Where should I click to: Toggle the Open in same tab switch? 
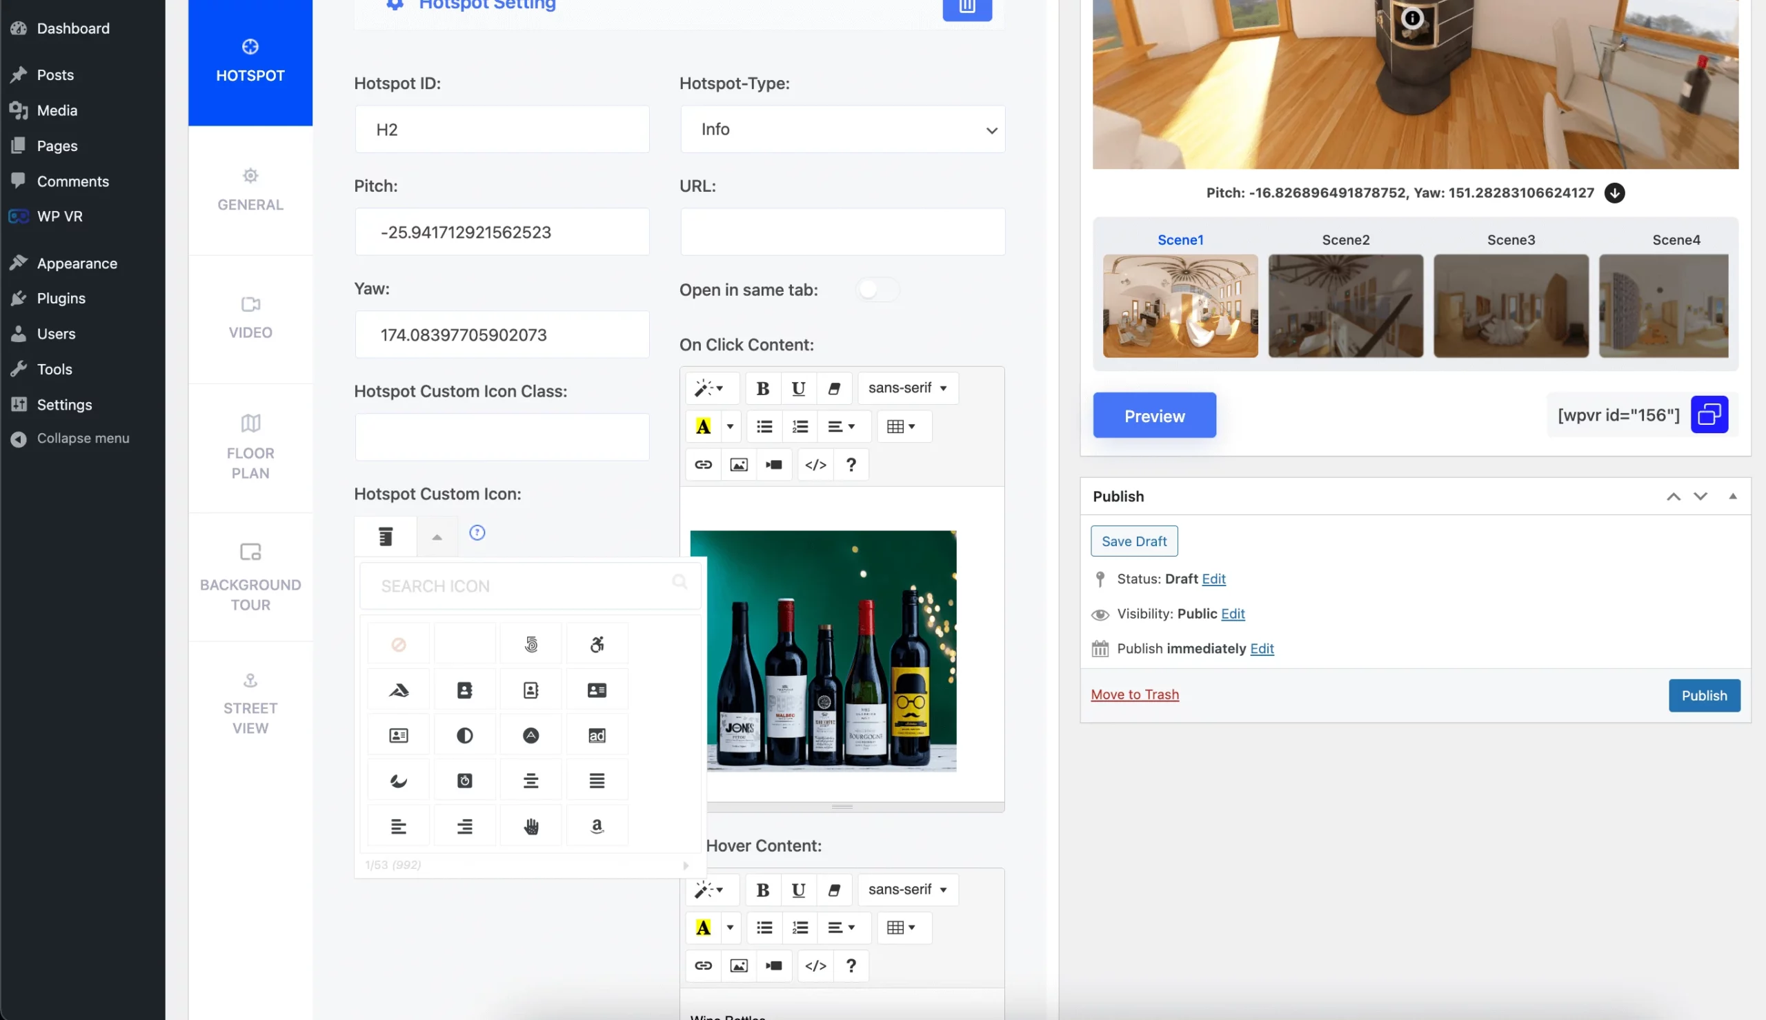pyautogui.click(x=871, y=288)
